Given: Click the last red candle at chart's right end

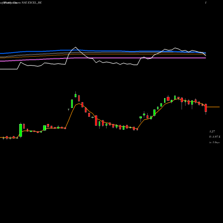Looking at the screenshot, I should [x=206, y=108].
